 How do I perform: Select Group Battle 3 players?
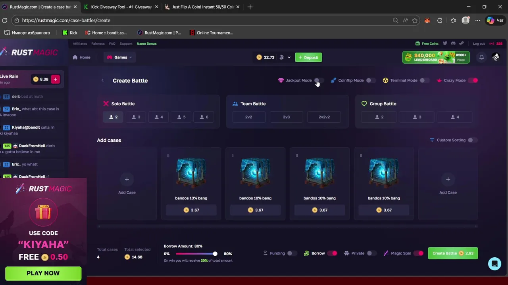pyautogui.click(x=417, y=117)
